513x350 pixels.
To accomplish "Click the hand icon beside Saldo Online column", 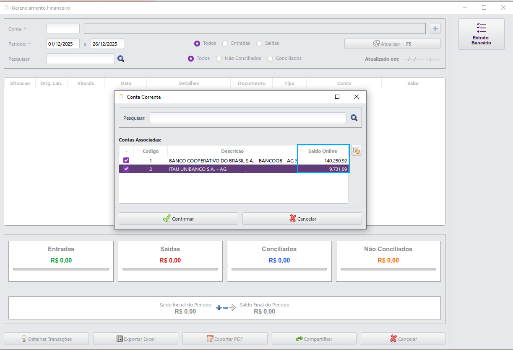I will pos(357,151).
